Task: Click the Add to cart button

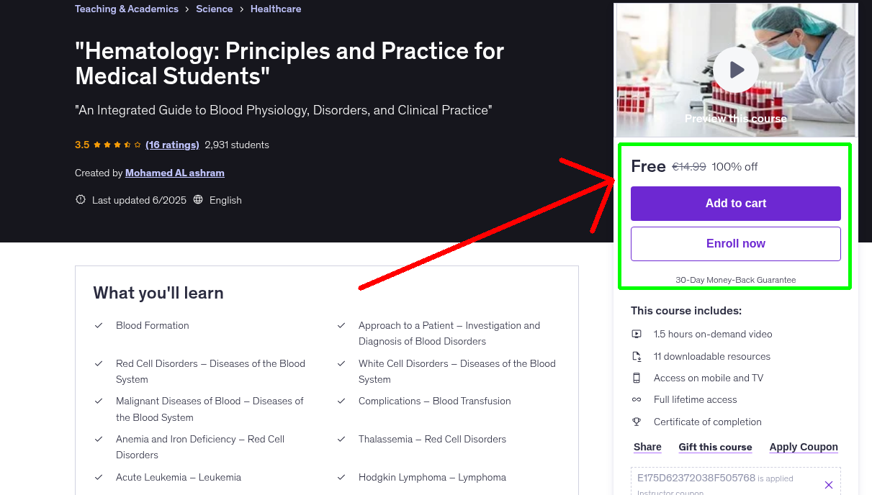Action: click(735, 204)
